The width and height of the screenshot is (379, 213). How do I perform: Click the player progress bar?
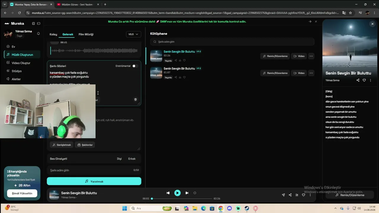pyautogui.click(x=182, y=199)
